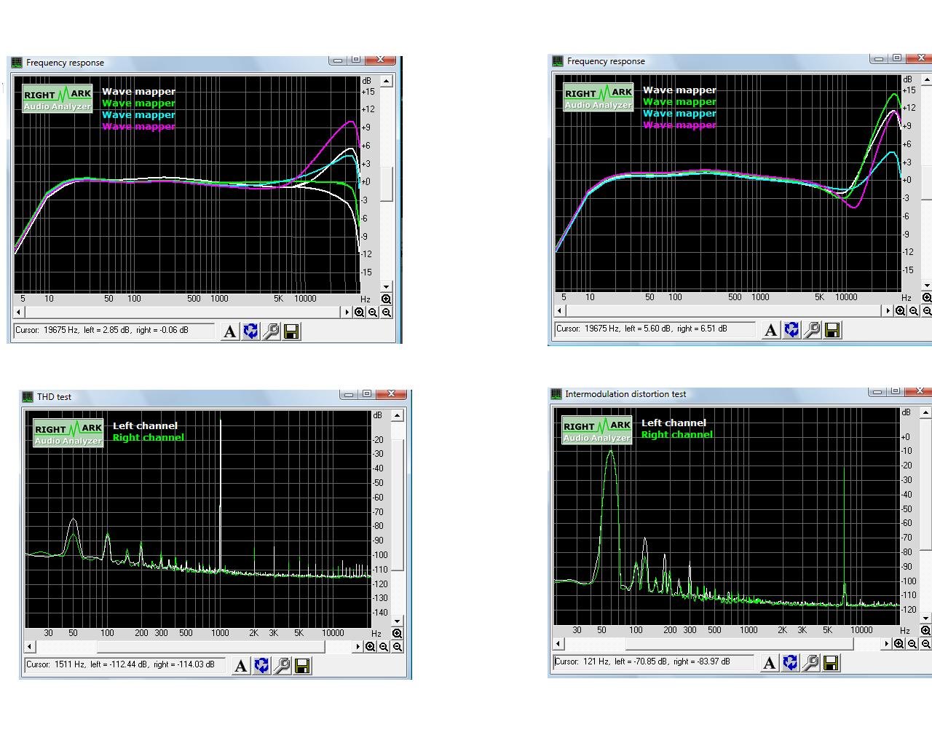Click title bar icon of 2.85 dB Frequency response
This screenshot has width=932, height=746.
click(17, 63)
